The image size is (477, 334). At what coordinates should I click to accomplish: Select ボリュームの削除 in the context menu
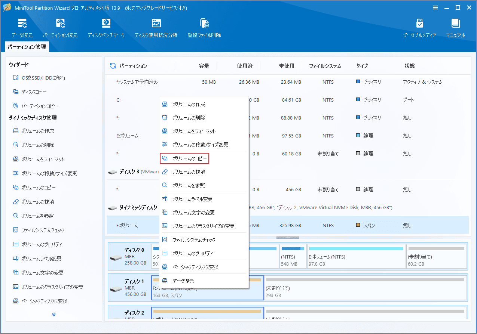coord(204,118)
